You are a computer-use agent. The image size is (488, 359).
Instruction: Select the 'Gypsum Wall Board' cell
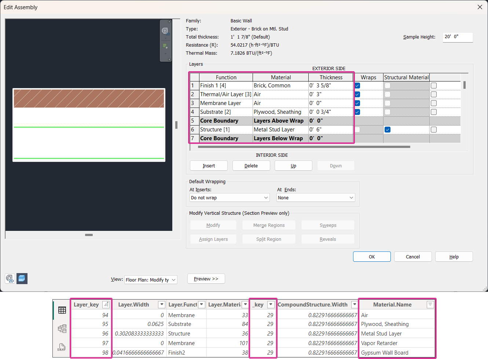396,353
